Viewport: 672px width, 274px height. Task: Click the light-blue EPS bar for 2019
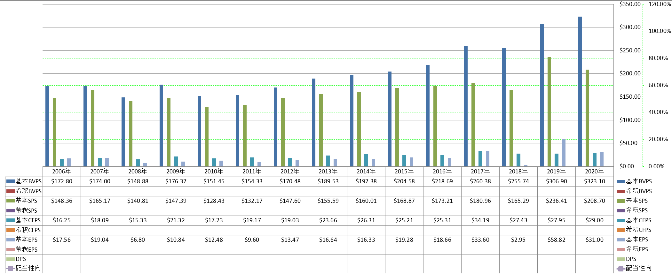pyautogui.click(x=564, y=153)
